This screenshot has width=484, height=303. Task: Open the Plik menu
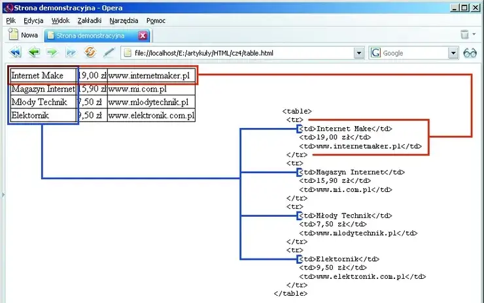[x=12, y=21]
